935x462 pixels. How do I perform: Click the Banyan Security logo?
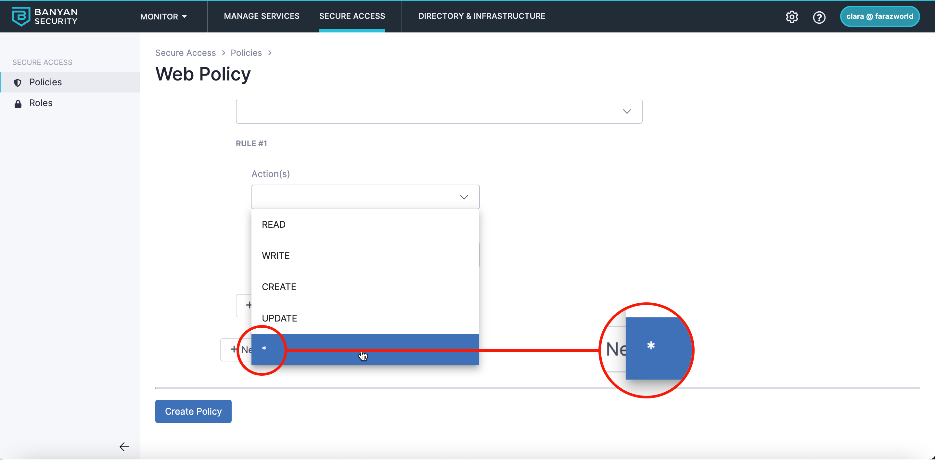pos(45,16)
